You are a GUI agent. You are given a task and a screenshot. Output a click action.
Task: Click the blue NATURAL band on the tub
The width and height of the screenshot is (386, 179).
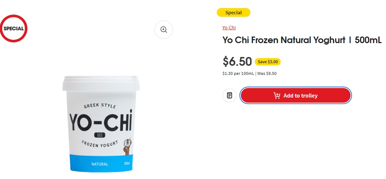coord(101,163)
